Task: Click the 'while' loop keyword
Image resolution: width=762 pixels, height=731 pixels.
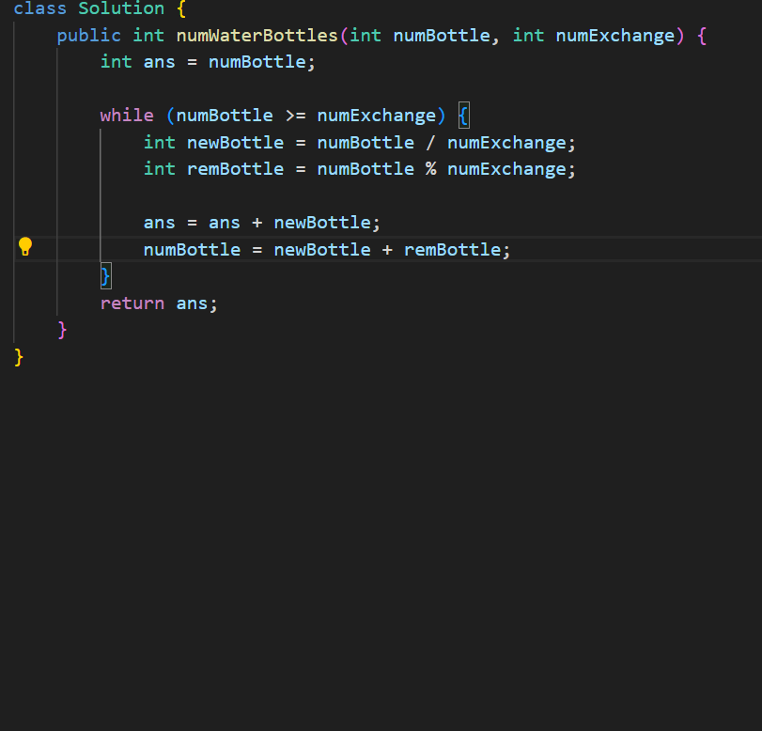Action: tap(127, 116)
